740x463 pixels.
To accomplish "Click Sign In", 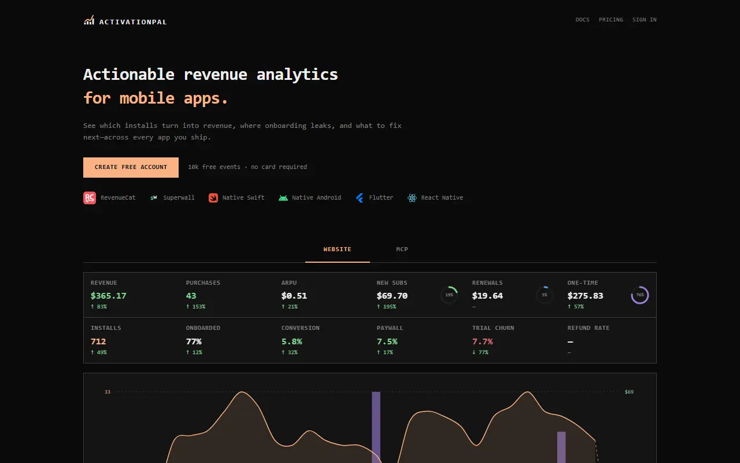I will click(x=645, y=20).
